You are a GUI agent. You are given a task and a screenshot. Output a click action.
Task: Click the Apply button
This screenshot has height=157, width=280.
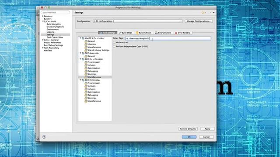[x=207, y=129]
